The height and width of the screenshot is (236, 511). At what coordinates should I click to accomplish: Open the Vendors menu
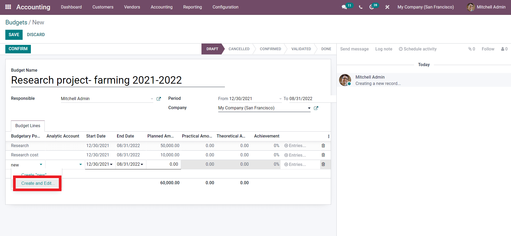132,7
